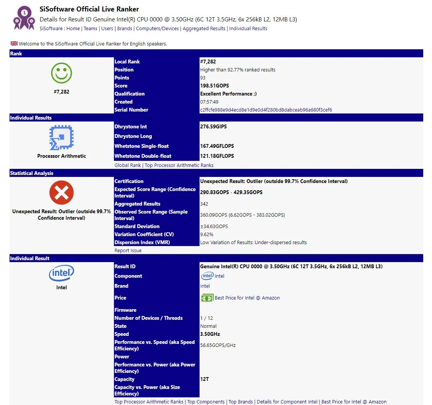Click the Speed value 3.50GHz
The width and height of the screenshot is (432, 405).
pos(210,334)
